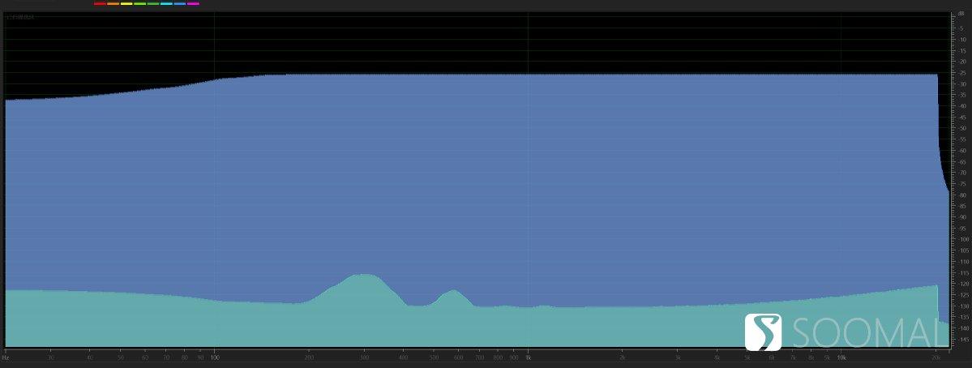Select the blue trace color swatch
This screenshot has width=972, height=368.
pos(180,4)
